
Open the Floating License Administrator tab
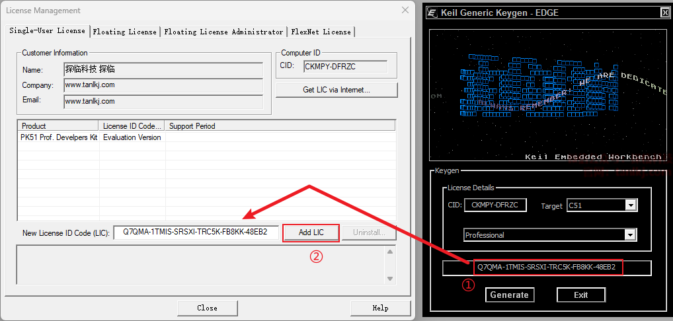[223, 32]
